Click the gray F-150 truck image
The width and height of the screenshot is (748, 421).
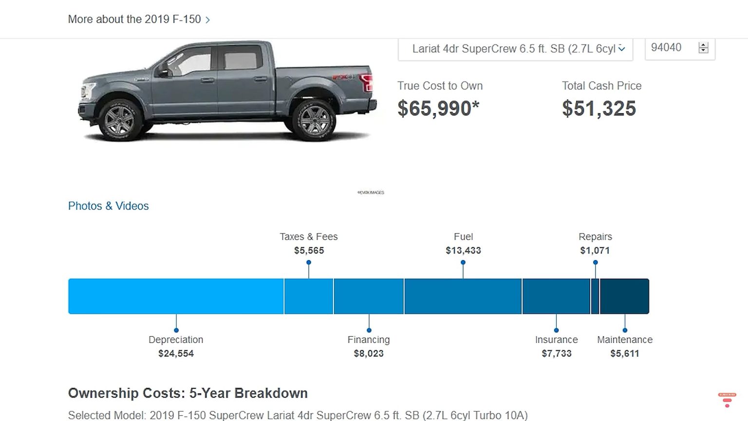click(227, 93)
